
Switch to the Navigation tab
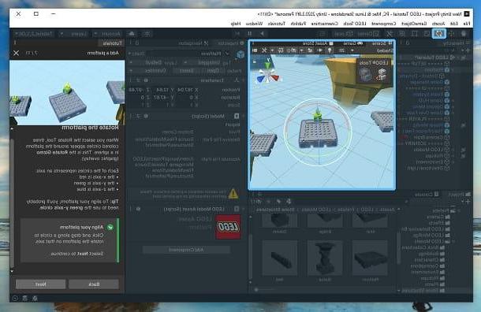point(193,43)
